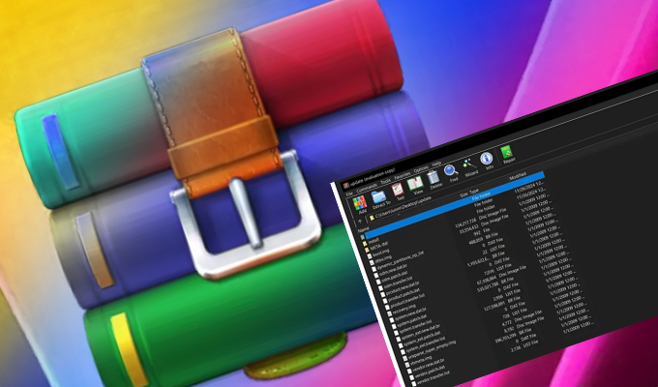Select the boot.img file
The image size is (658, 387).
point(381,253)
